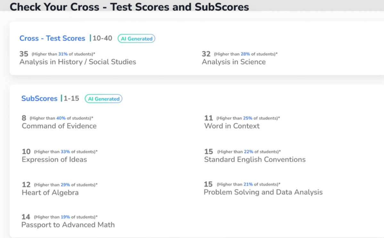This screenshot has width=384, height=238.
Task: Open the Standard English Conventions subscore
Action: [x=255, y=160]
